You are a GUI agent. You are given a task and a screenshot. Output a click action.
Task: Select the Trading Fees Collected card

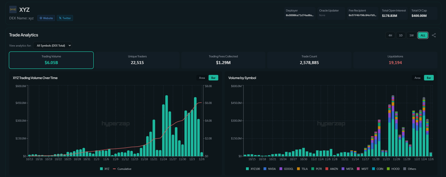[223, 60]
